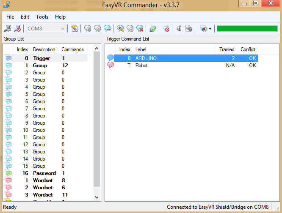The width and height of the screenshot is (282, 213).
Task: Click Connected to EasyVR Shield/Bridge status text
Action: click(x=218, y=207)
